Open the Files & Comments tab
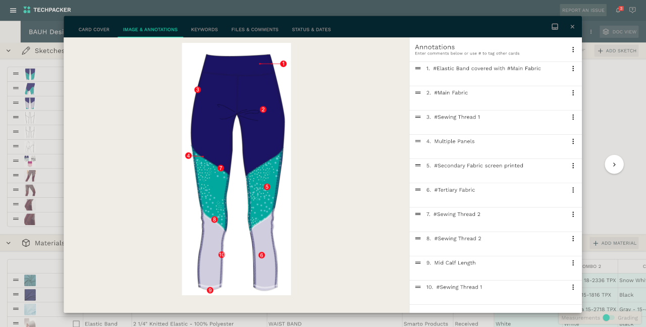This screenshot has width=646, height=327. [x=255, y=30]
